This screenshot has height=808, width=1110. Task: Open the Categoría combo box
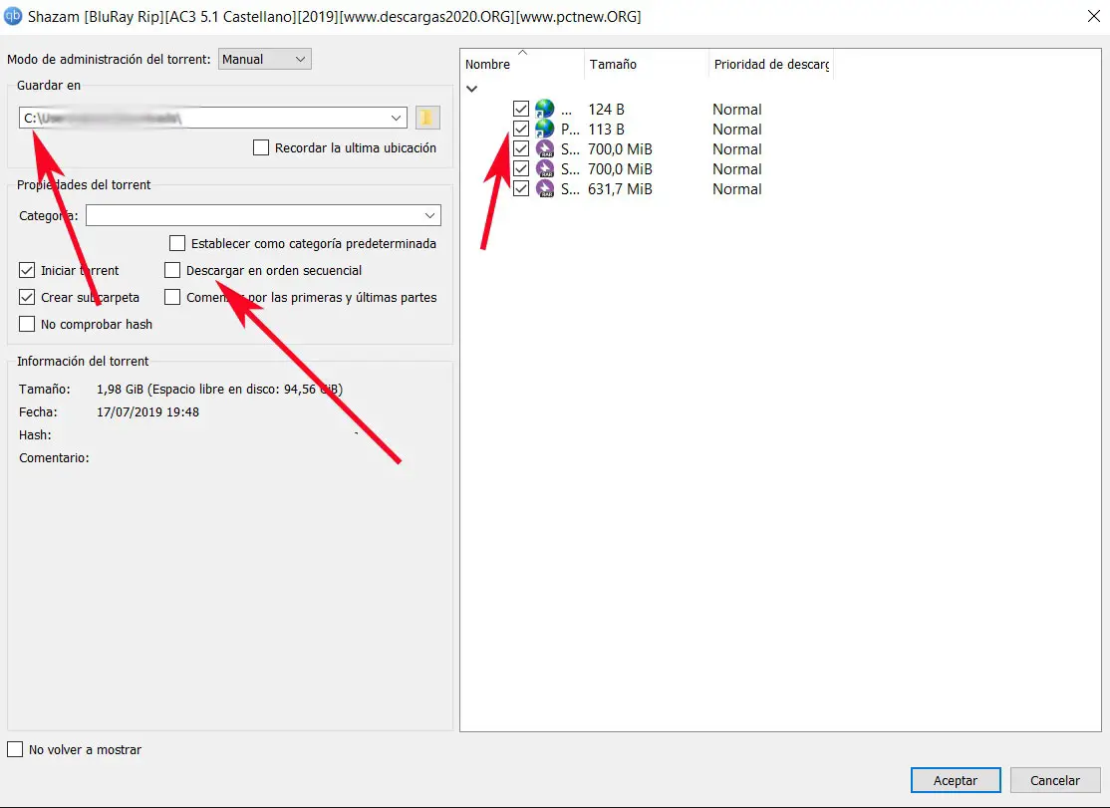[x=263, y=215]
